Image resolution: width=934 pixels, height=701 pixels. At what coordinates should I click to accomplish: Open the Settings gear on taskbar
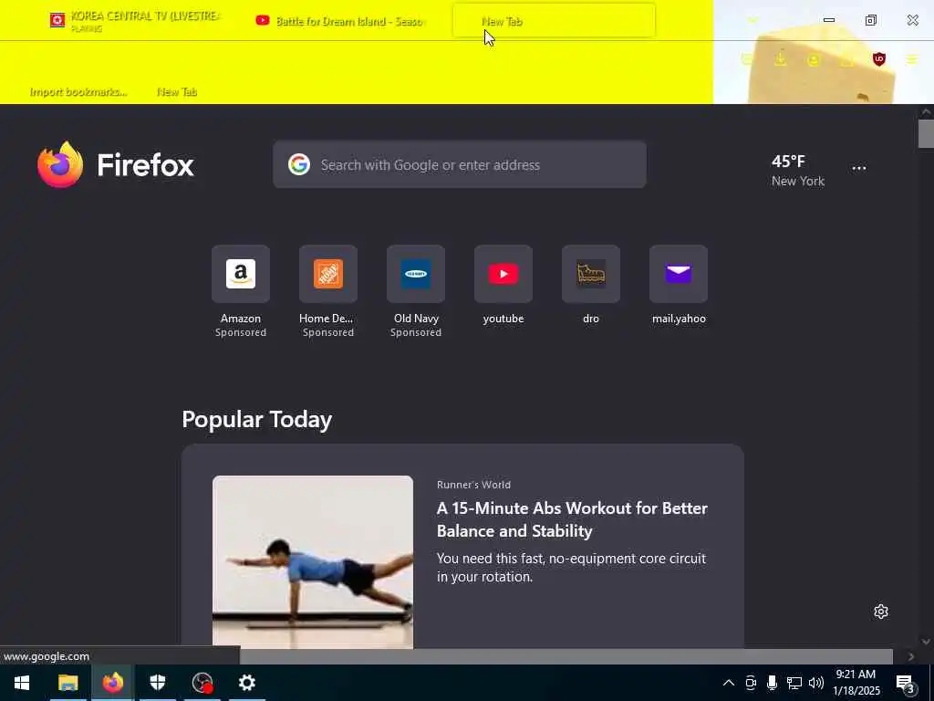pos(246,683)
